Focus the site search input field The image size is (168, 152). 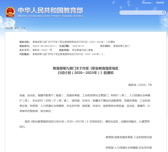coord(143,13)
